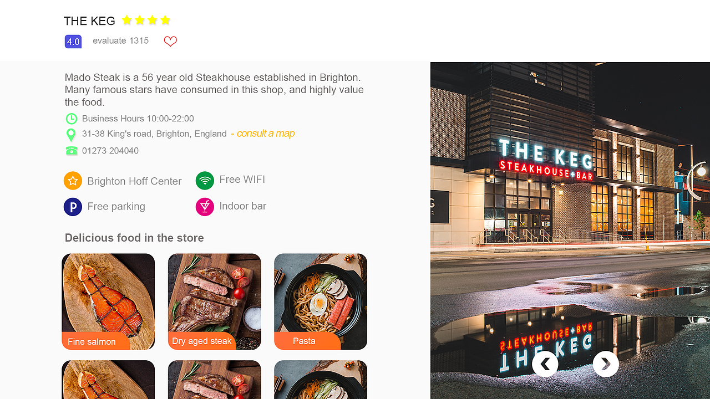Viewport: 710px width, 399px height.
Task: Click the Free WIFI label
Action: (x=242, y=180)
